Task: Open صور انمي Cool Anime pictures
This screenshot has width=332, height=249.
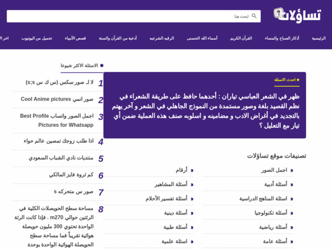Action: (57, 99)
